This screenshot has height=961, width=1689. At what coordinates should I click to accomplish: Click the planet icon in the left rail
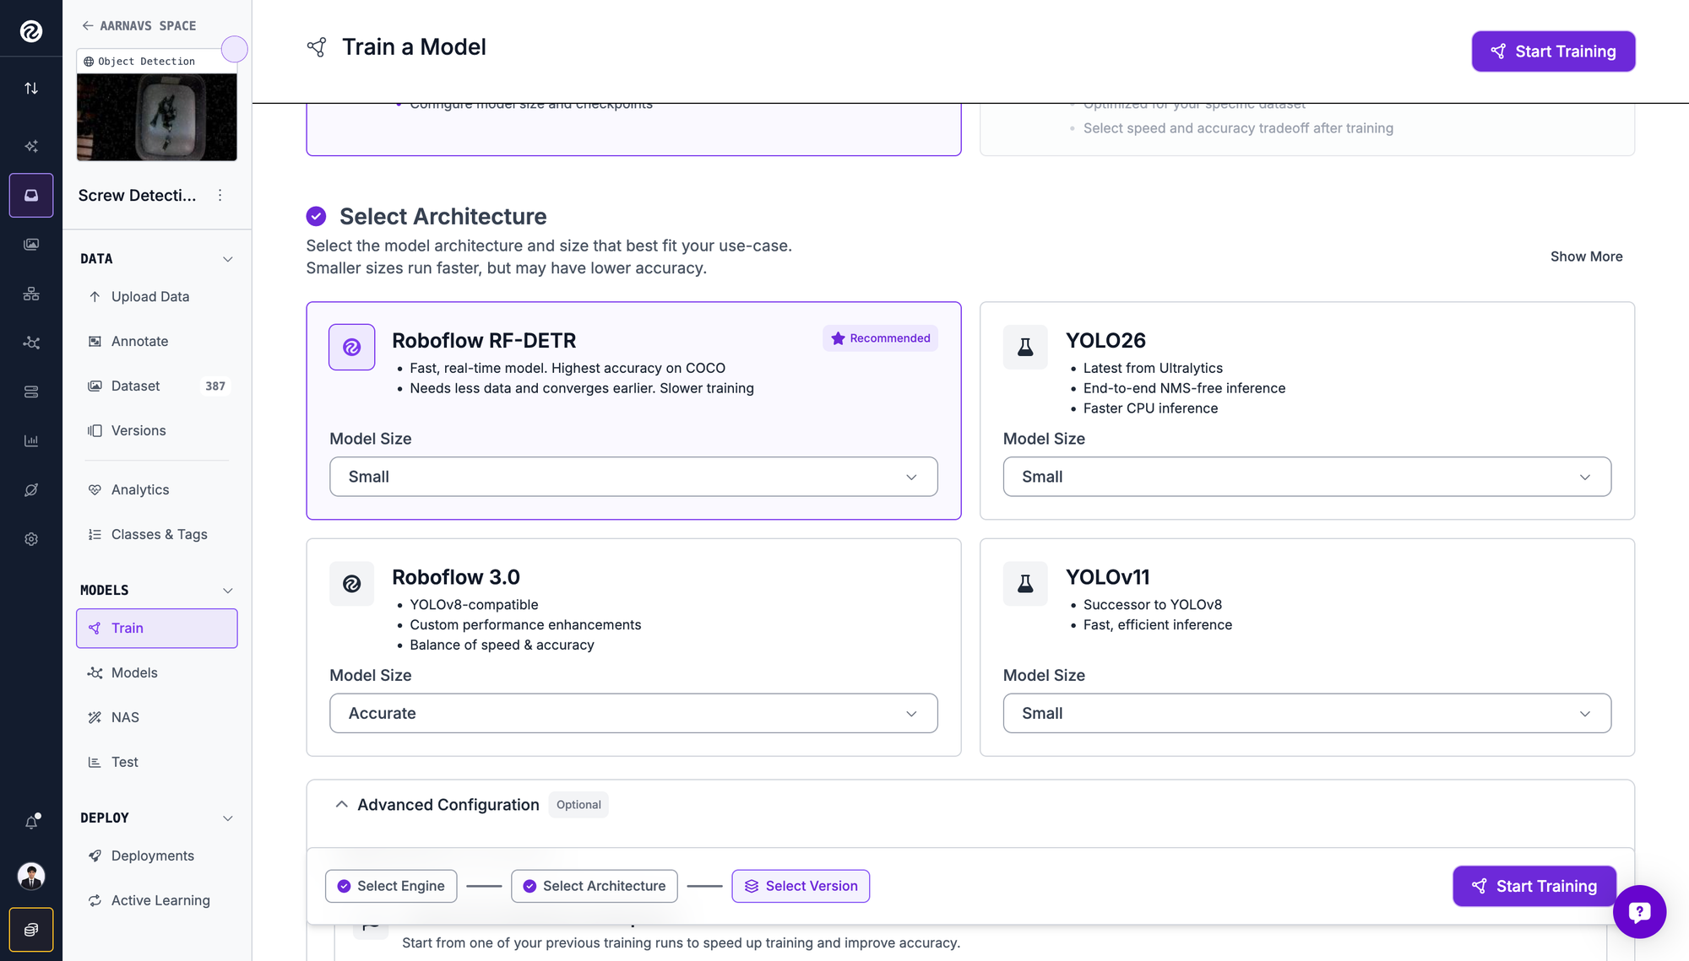31,489
